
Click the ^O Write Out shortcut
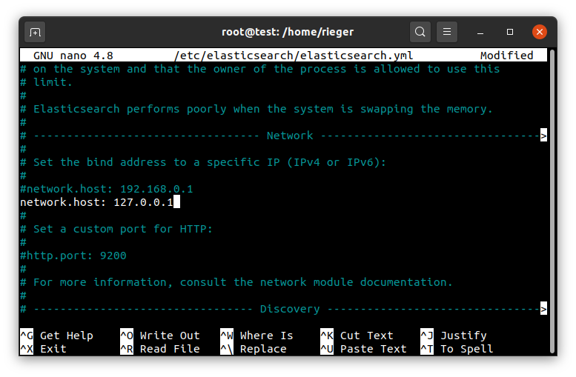(160, 335)
